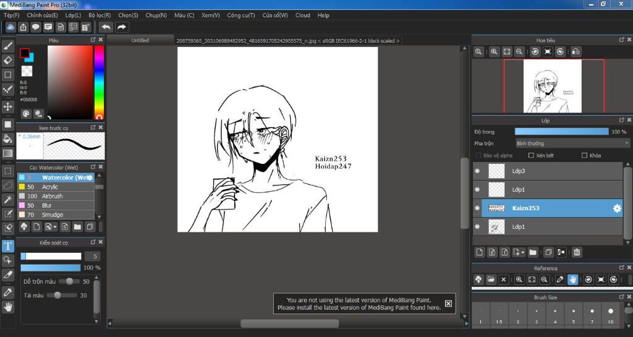Viewport: 633px width, 337px height.
Task: Click the Undo arrow in the toolbar
Action: pos(106,27)
